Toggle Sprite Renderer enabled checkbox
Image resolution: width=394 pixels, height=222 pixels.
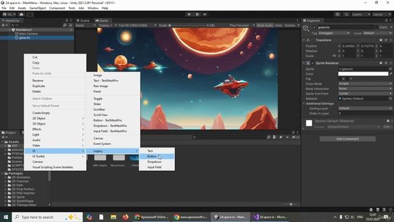click(x=313, y=63)
